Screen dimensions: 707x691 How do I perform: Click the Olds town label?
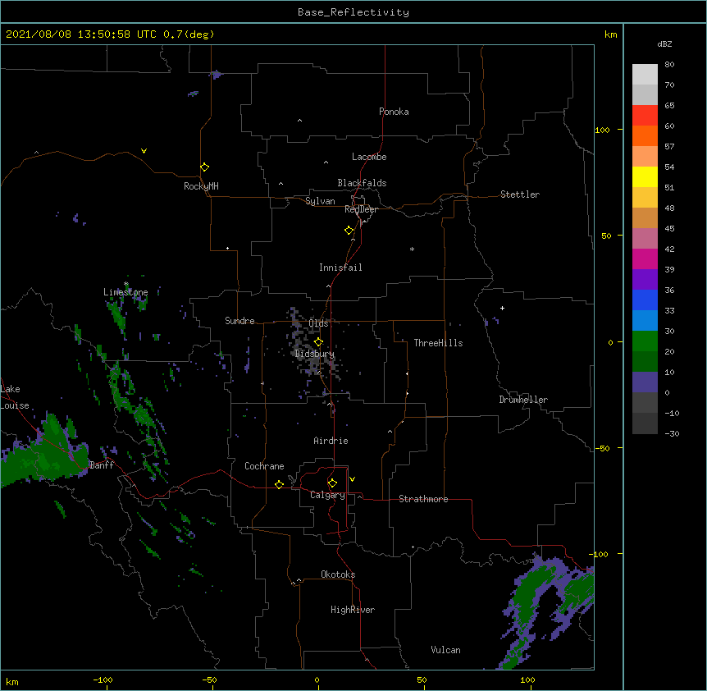pos(318,323)
